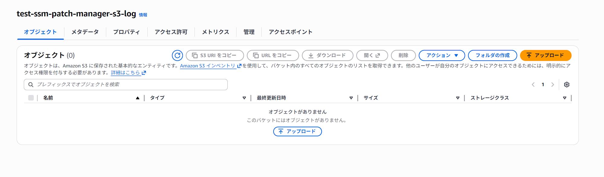The width and height of the screenshot is (604, 177).
Task: Click the フォルダの作成 button
Action: [x=492, y=55]
